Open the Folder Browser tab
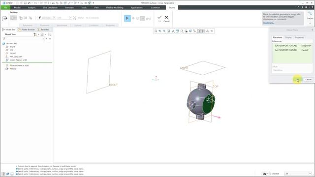Screen dimensions: 315x177 (26, 29)
